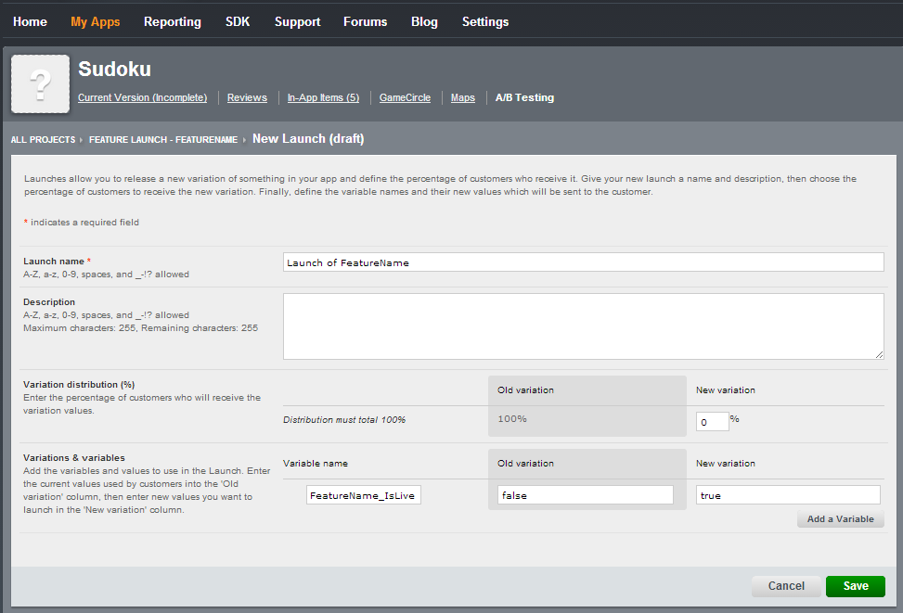
Task: Click the Add a Variable button
Action: tap(840, 519)
